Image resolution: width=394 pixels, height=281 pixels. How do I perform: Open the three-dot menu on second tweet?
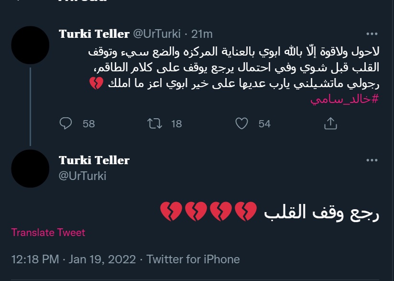point(372,160)
